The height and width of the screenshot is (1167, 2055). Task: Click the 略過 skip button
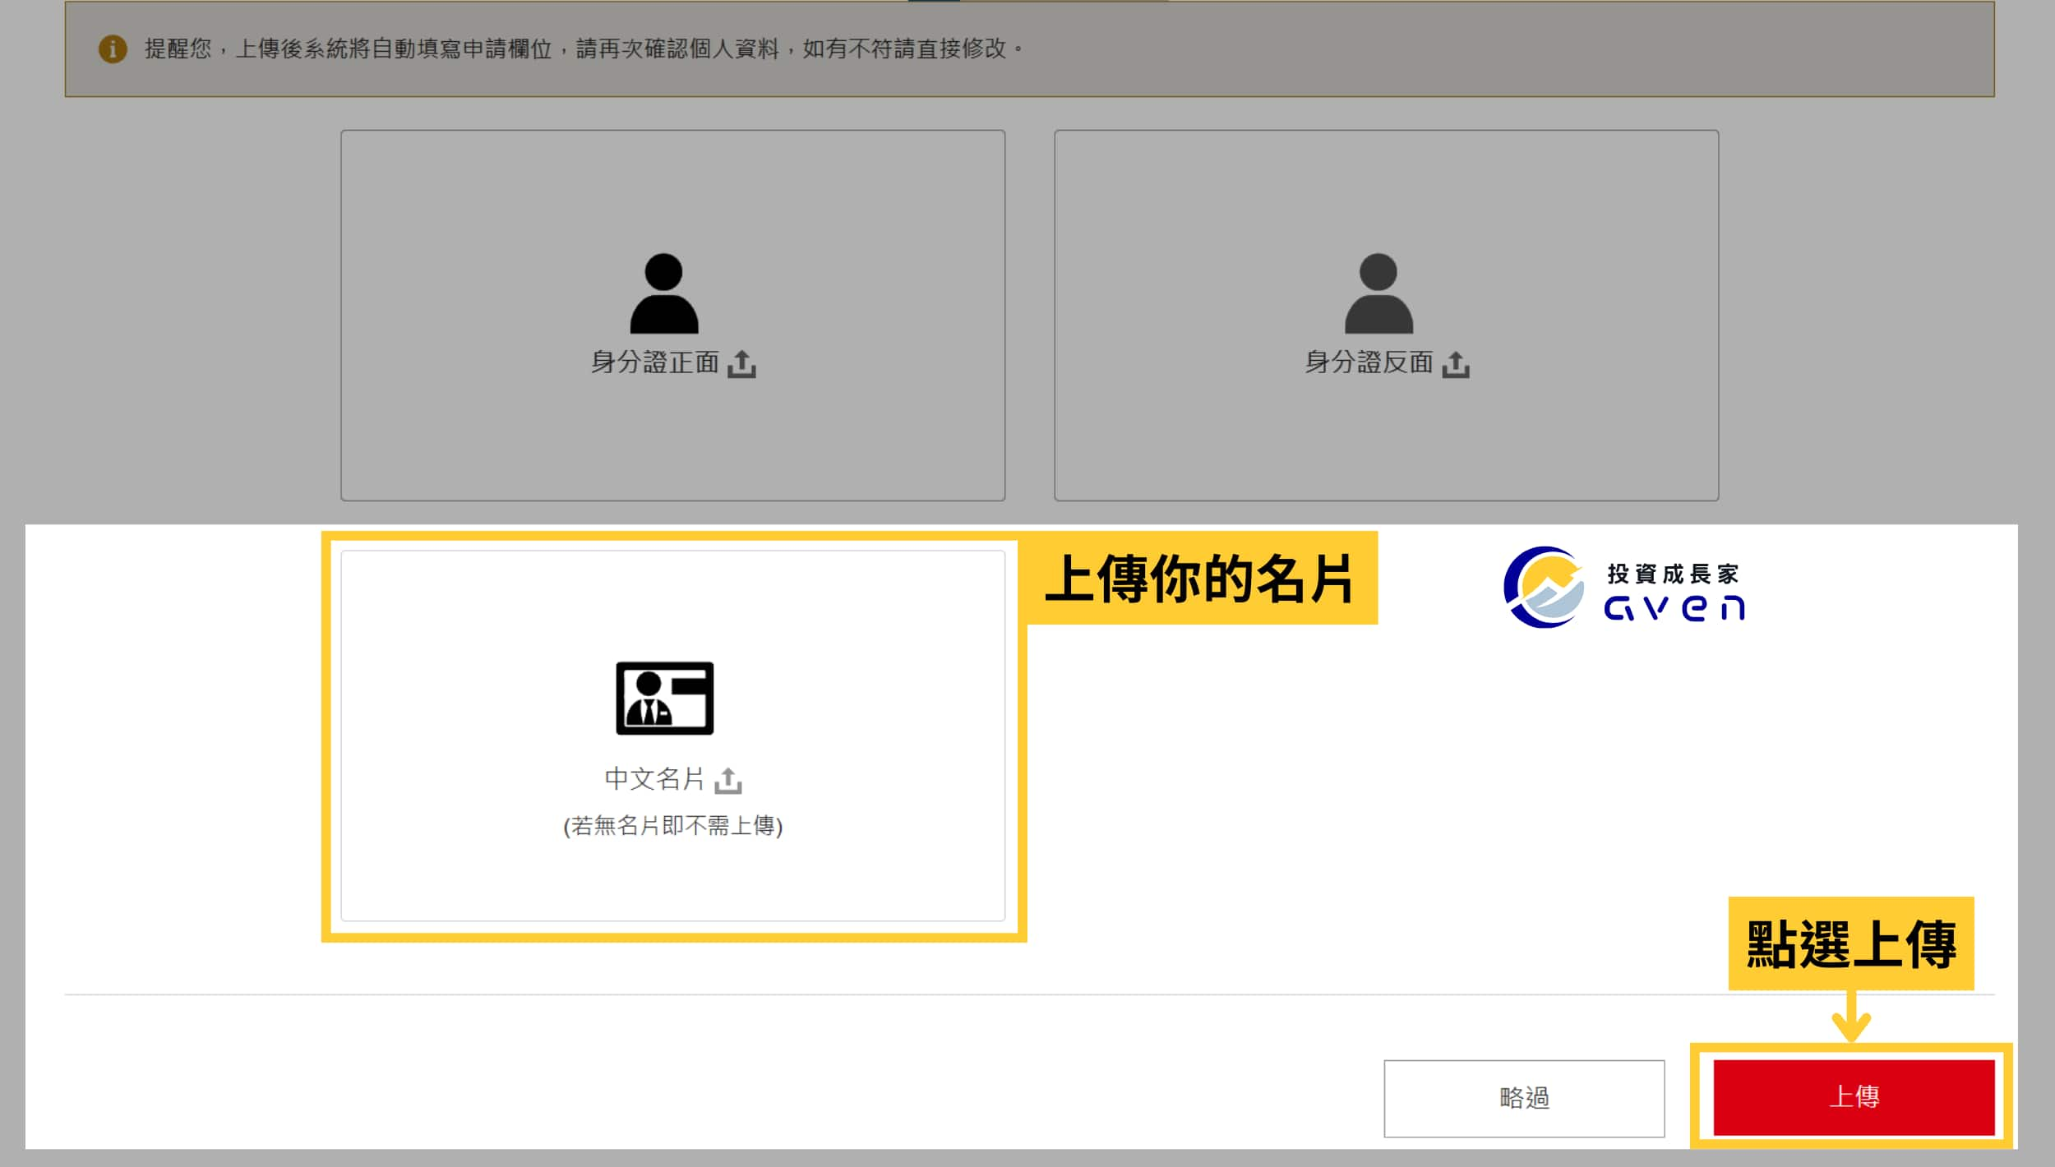1524,1098
